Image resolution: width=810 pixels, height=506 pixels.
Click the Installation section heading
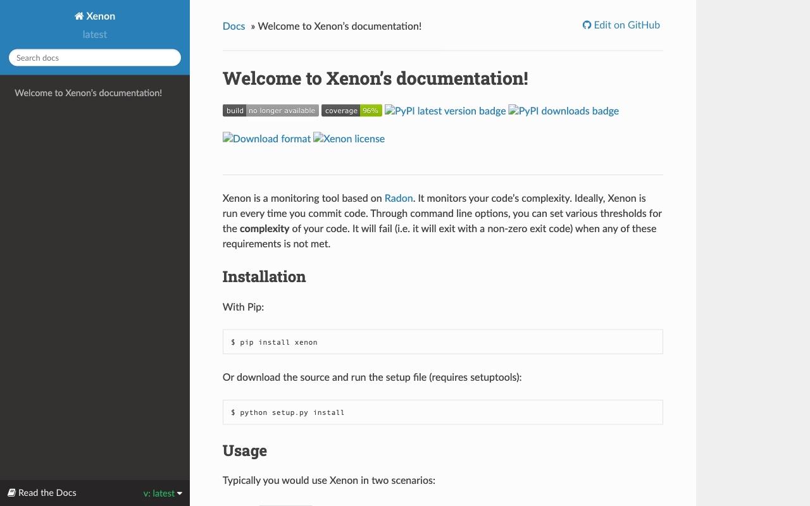click(x=264, y=277)
